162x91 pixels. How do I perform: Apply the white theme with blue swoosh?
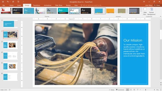[40, 11]
